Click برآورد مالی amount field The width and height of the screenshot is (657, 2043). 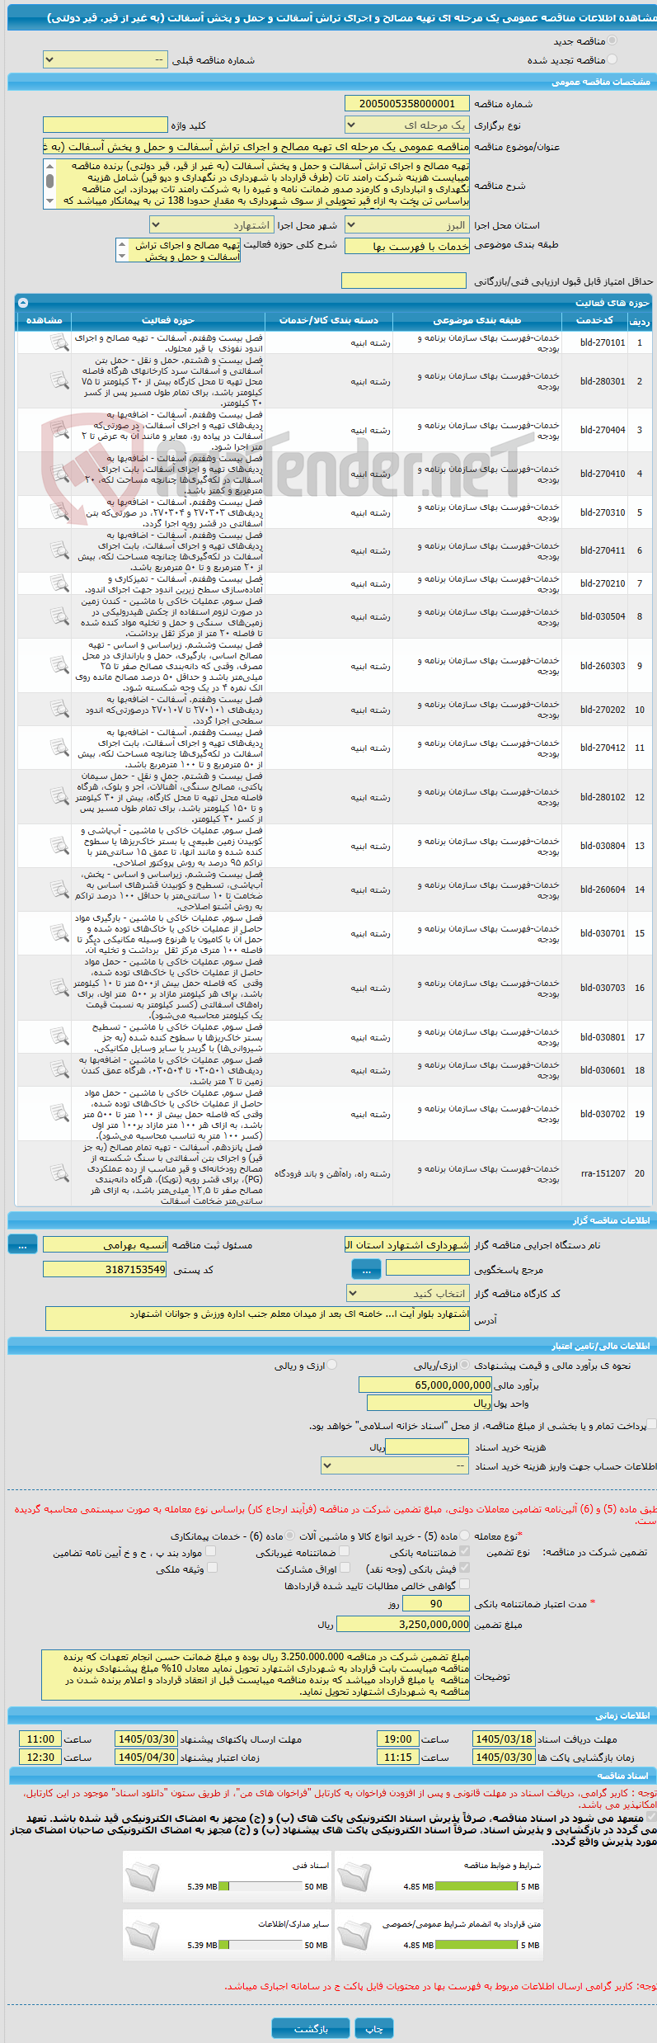tap(425, 1385)
